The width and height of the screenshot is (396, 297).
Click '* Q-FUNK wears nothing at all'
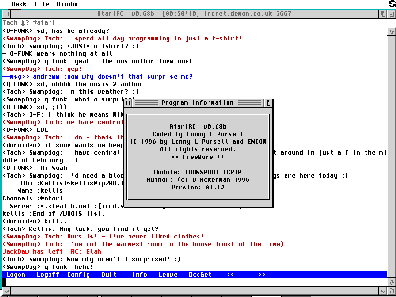click(x=57, y=54)
